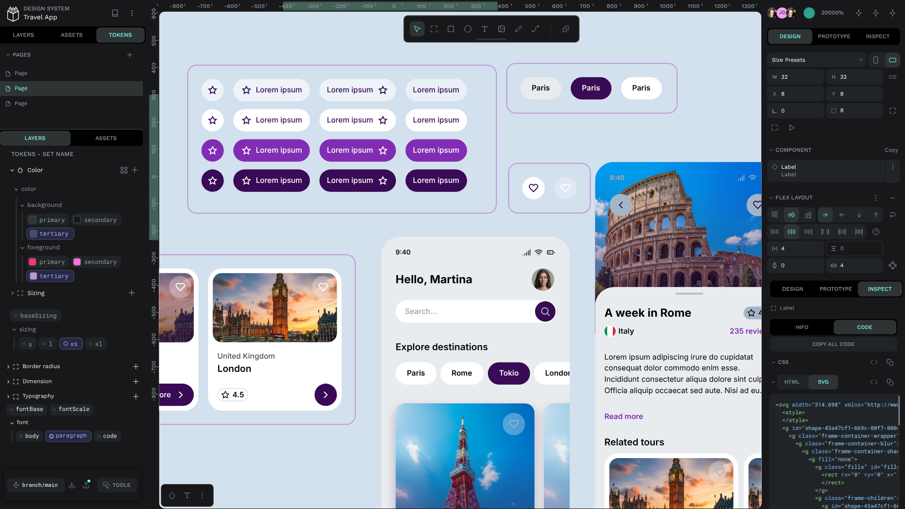Select the Text tool in top toolbar
This screenshot has width=905, height=509.
point(485,29)
